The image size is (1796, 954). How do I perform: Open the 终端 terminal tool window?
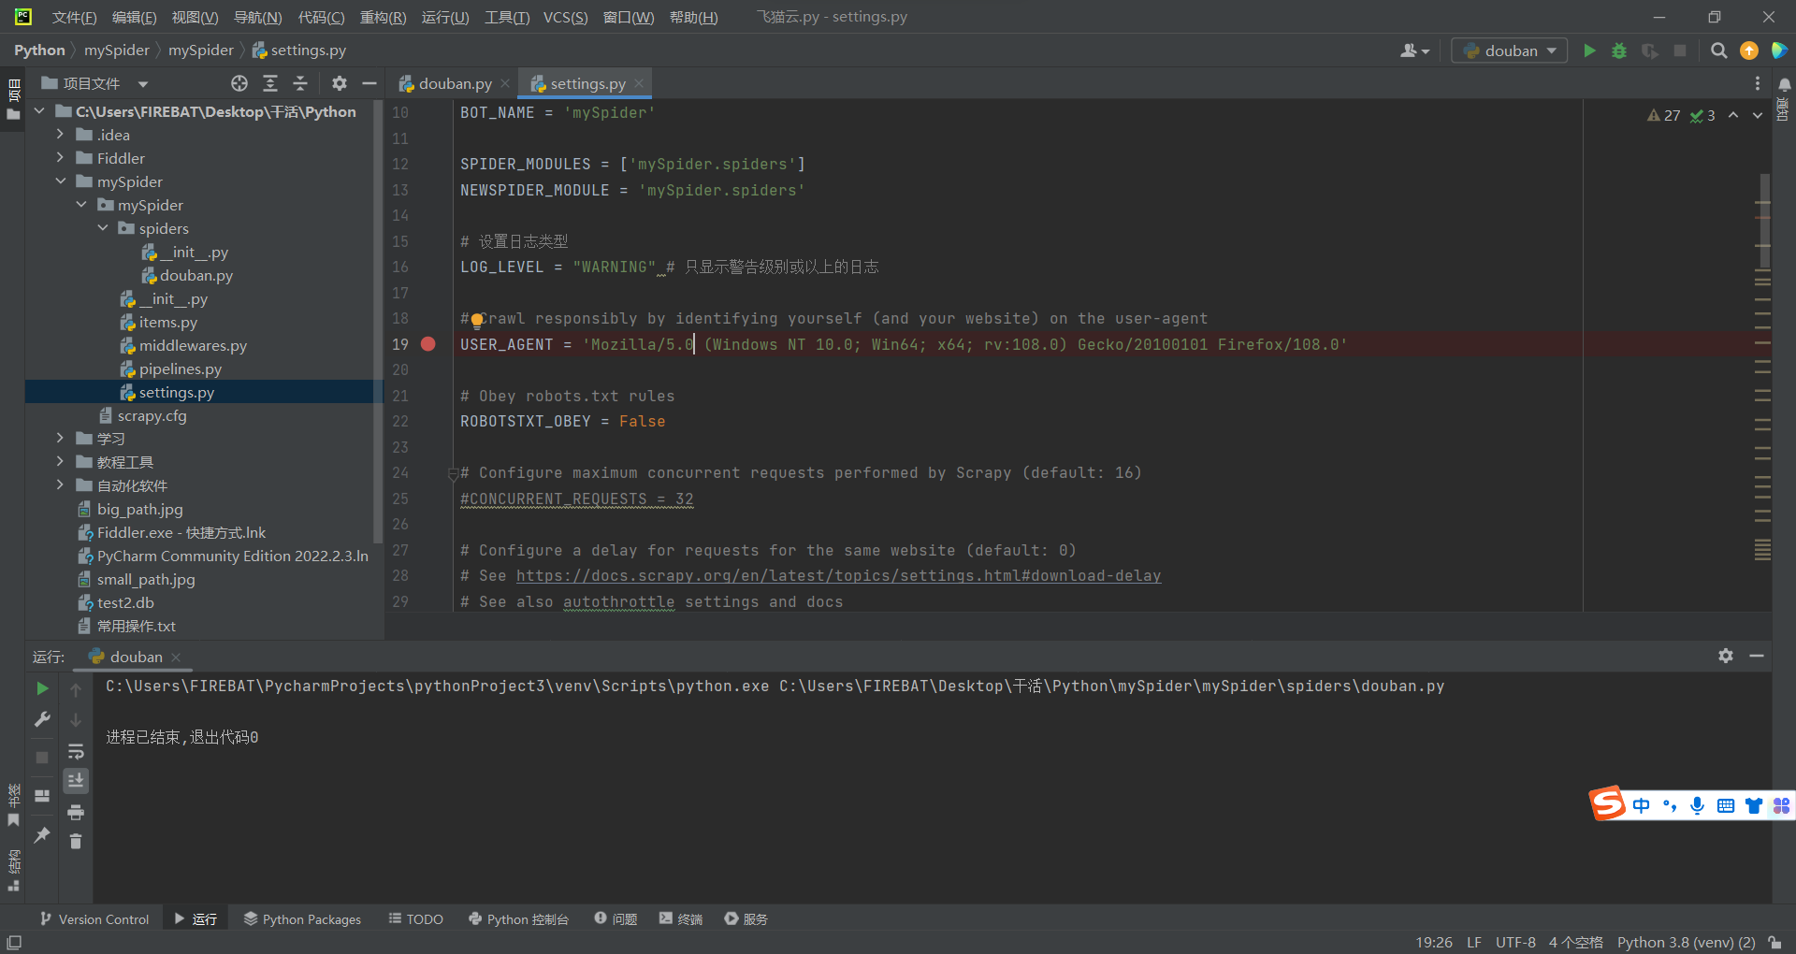[x=681, y=919]
